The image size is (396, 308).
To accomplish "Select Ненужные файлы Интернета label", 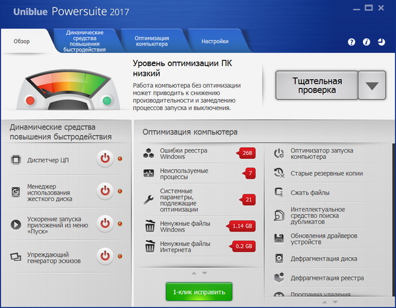I will pyautogui.click(x=185, y=247).
